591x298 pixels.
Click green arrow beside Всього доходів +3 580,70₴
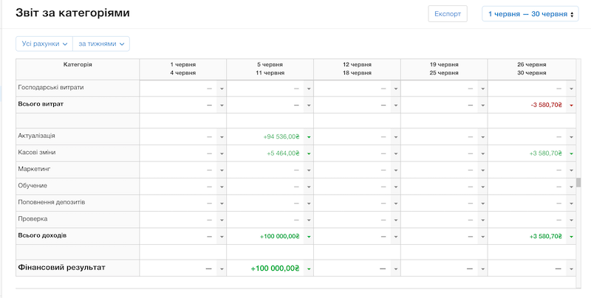pyautogui.click(x=571, y=236)
